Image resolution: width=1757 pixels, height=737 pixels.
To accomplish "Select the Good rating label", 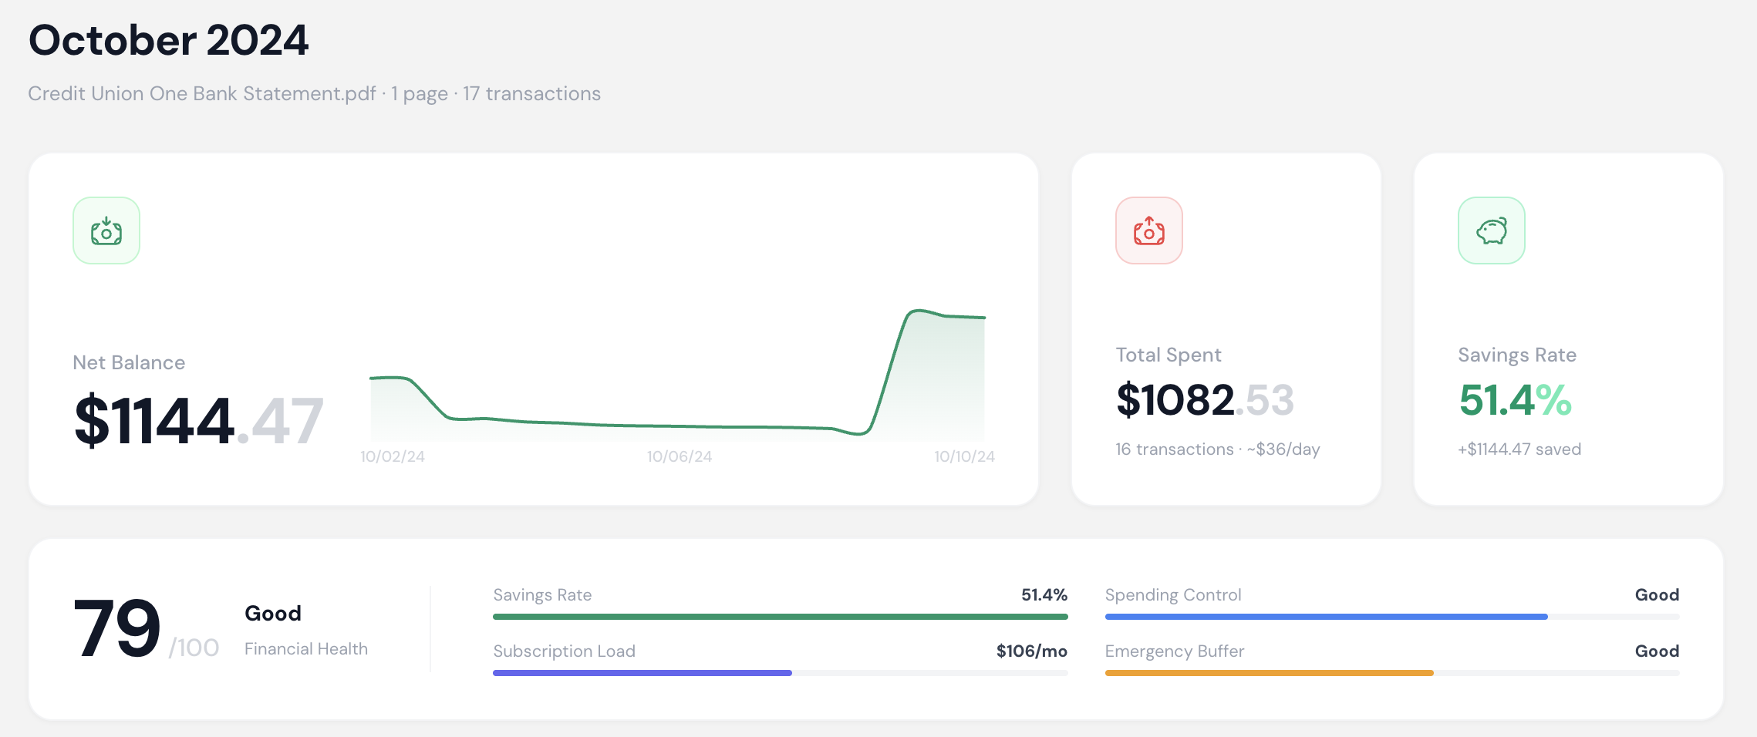I will click(x=272, y=613).
